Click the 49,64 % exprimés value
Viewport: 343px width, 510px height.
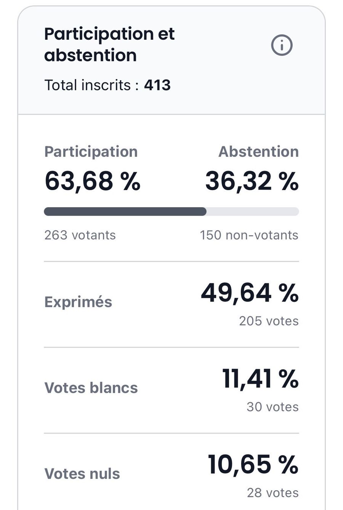[x=250, y=293]
